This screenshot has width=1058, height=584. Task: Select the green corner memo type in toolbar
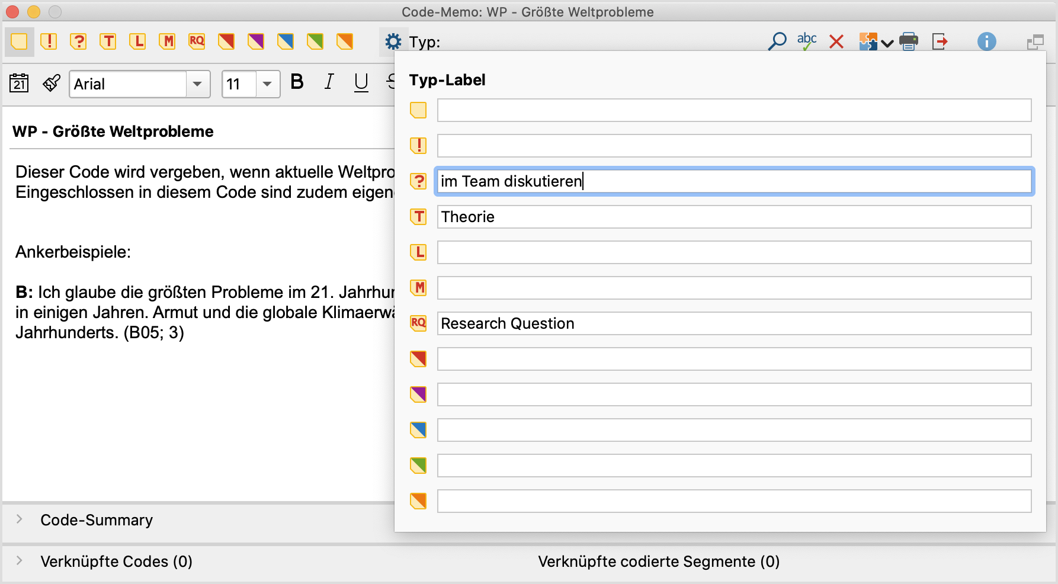(315, 41)
